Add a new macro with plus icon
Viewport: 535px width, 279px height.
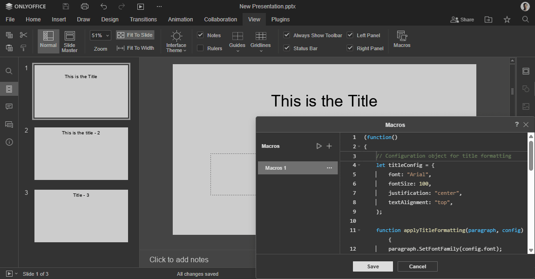[329, 146]
